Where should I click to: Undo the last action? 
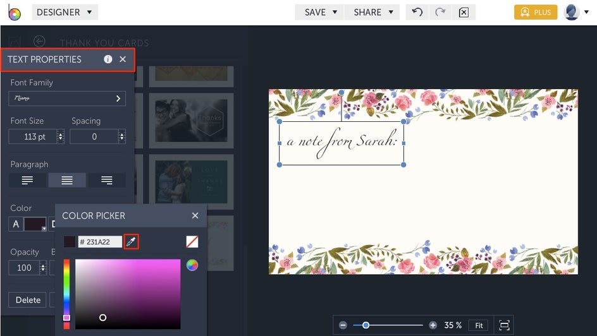pos(417,12)
